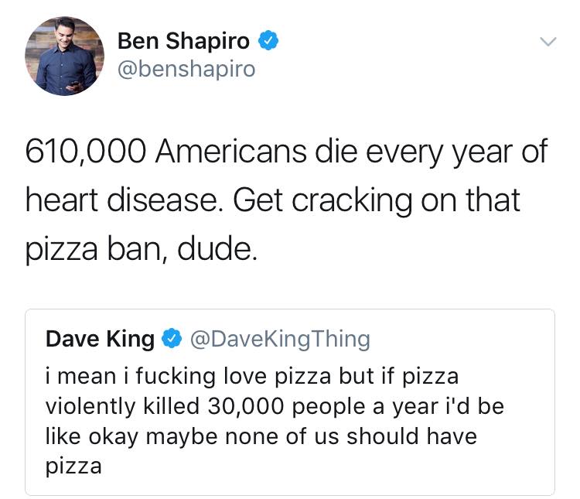Open the tweet options chevron menu
The image size is (580, 499).
[x=548, y=41]
